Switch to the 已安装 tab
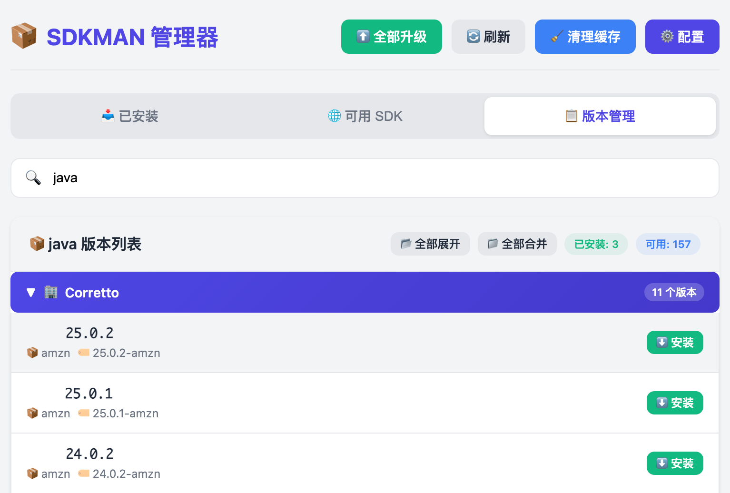 coord(130,116)
